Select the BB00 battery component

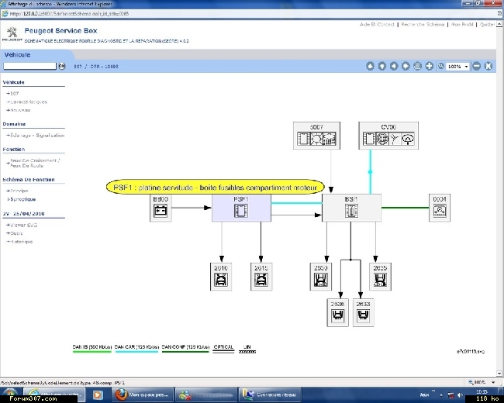pos(161,208)
